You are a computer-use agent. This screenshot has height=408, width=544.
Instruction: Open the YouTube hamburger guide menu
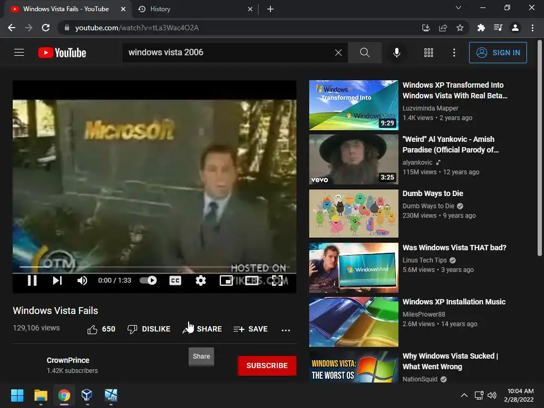coord(19,53)
